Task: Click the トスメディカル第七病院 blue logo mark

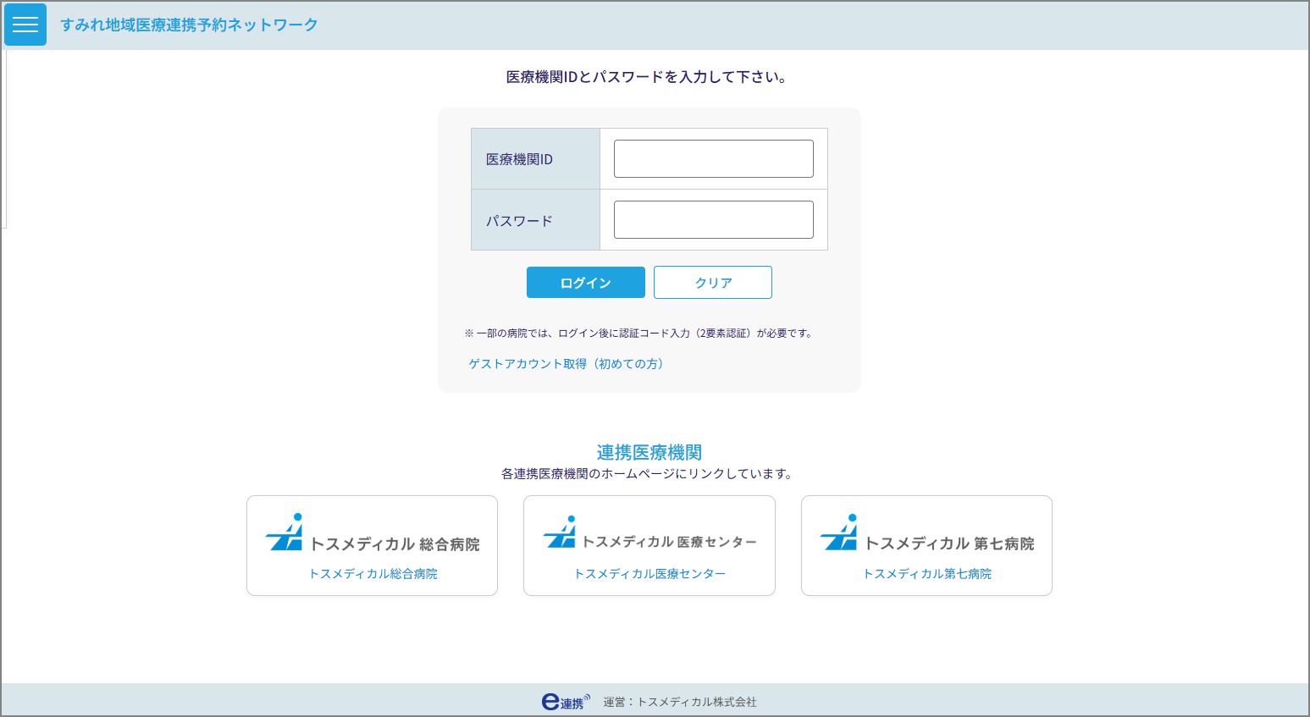Action: tap(839, 532)
